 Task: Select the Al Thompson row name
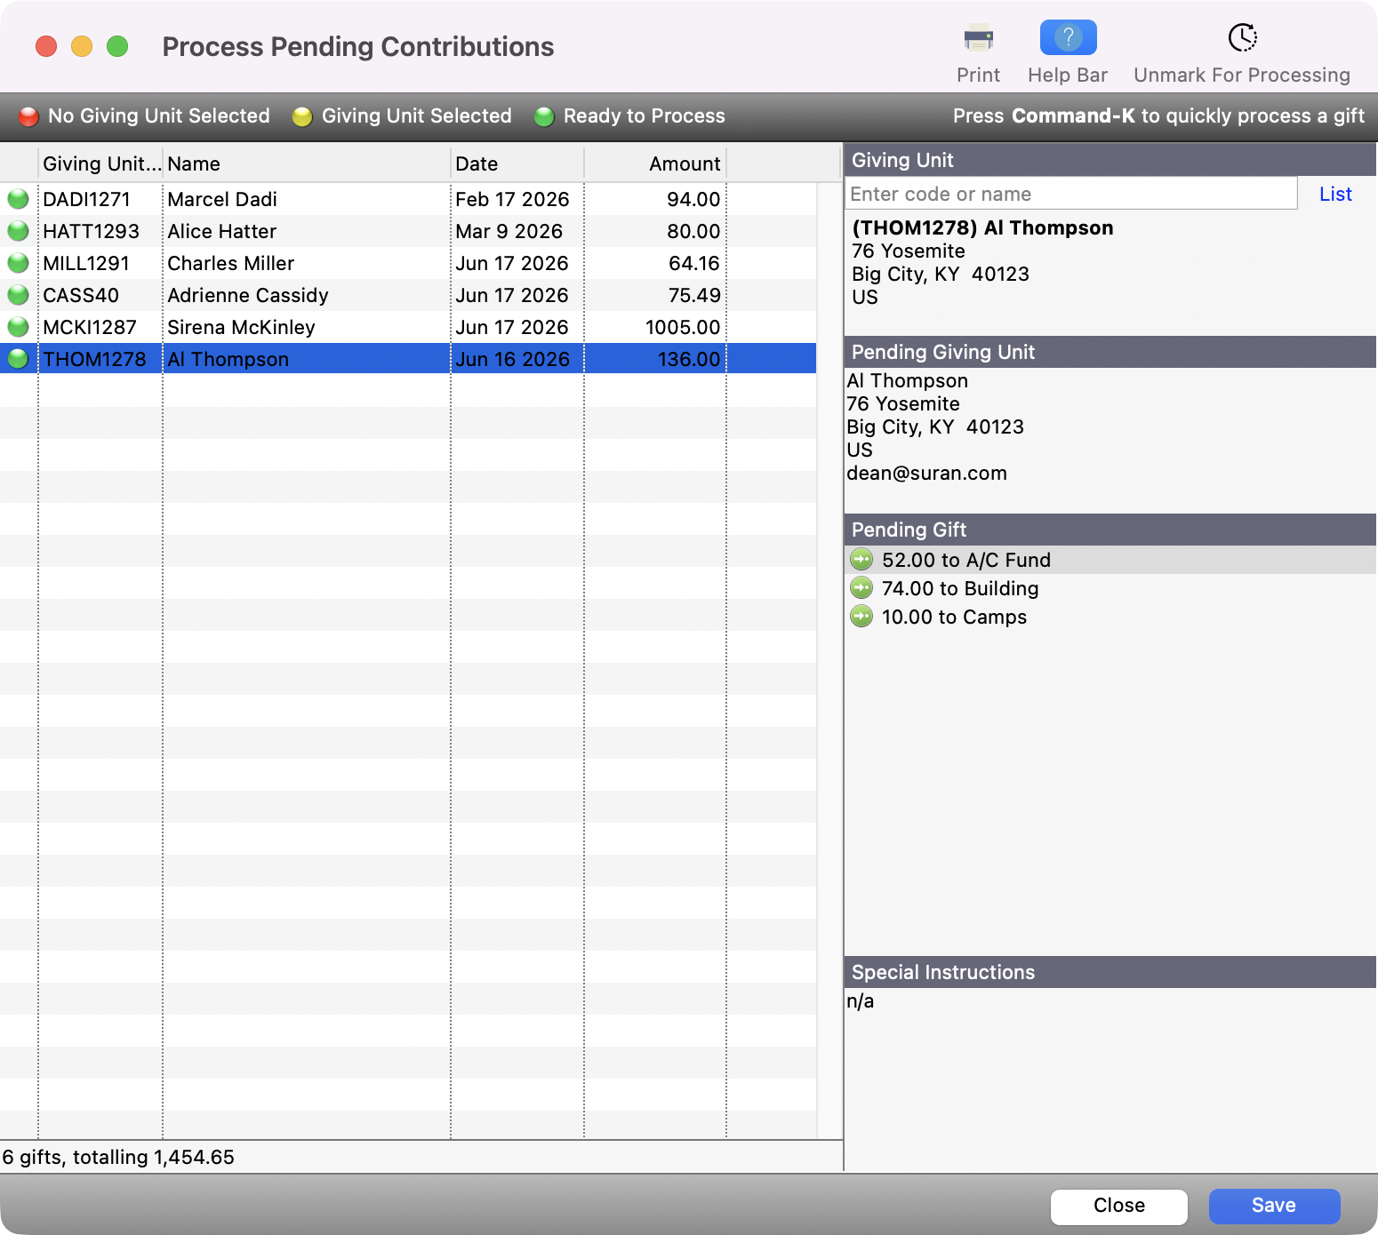coord(228,359)
